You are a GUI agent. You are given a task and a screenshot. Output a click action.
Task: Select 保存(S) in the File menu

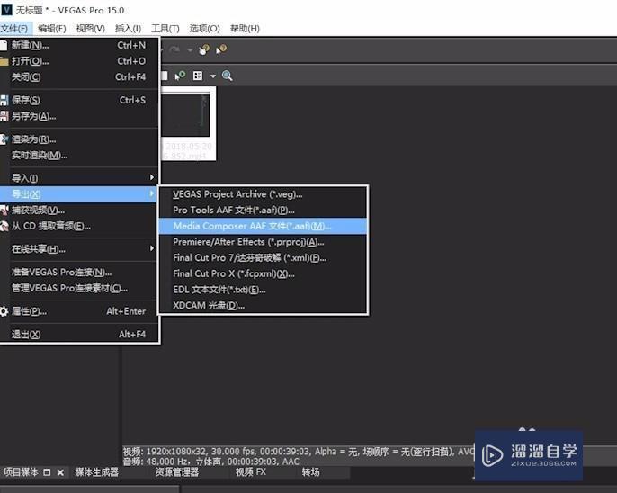(79, 100)
